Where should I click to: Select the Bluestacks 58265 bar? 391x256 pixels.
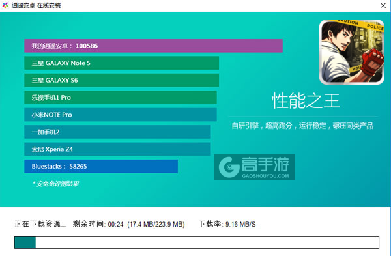[101, 166]
